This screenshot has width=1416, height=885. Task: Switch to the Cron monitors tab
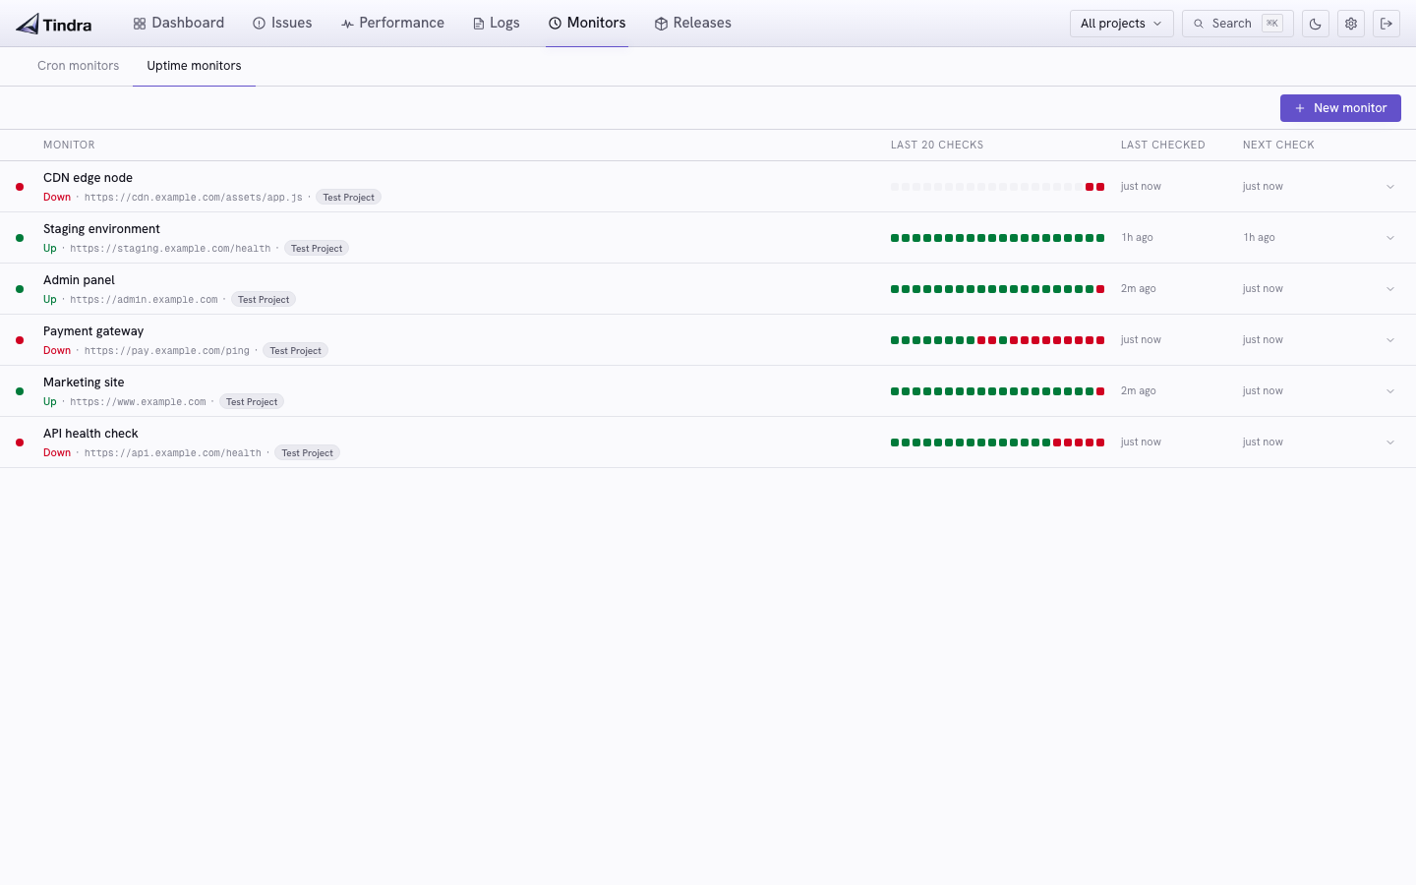78,66
